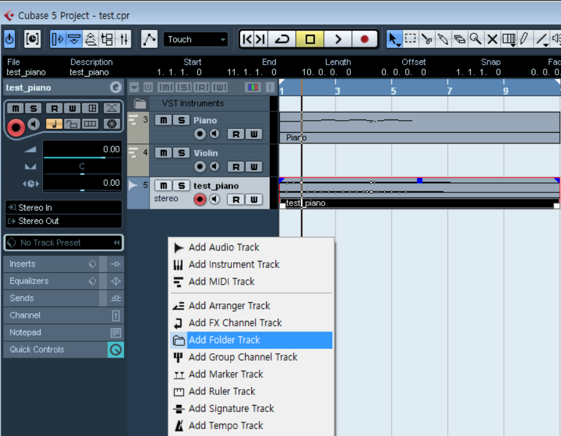
Task: Open the No Track Preset selector
Action: pyautogui.click(x=64, y=243)
